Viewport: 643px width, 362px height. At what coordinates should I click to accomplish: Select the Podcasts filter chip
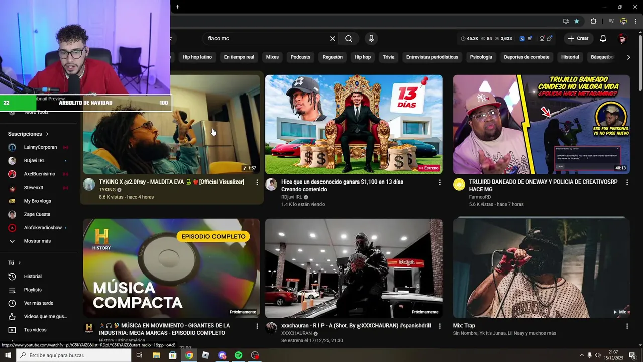click(300, 57)
